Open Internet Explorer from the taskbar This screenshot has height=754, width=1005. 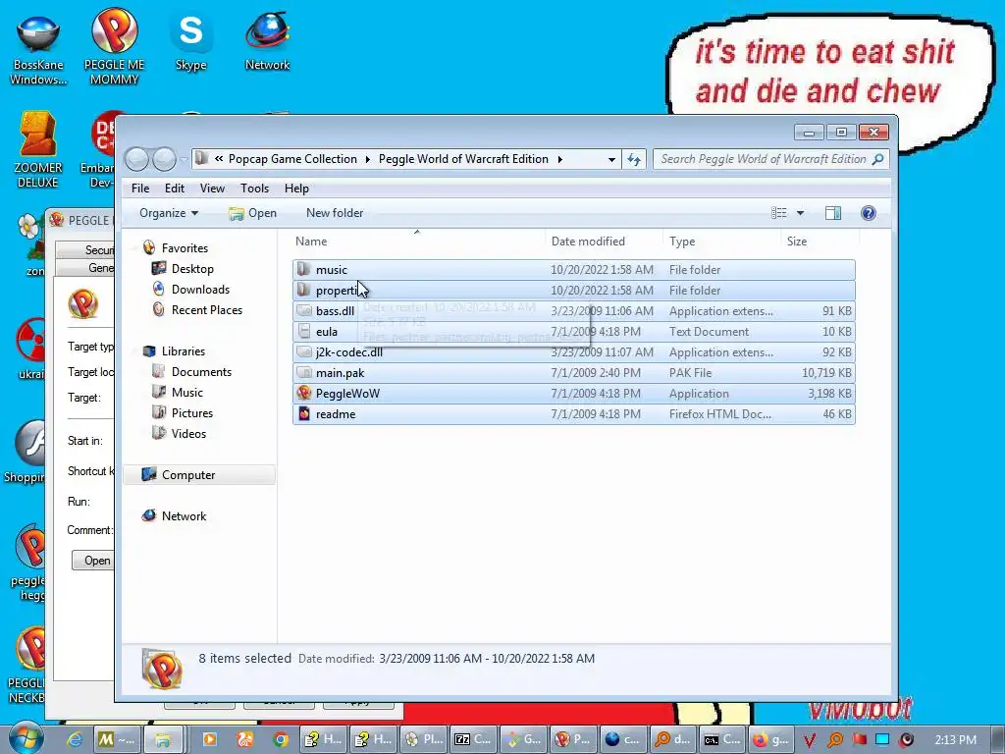pyautogui.click(x=75, y=739)
